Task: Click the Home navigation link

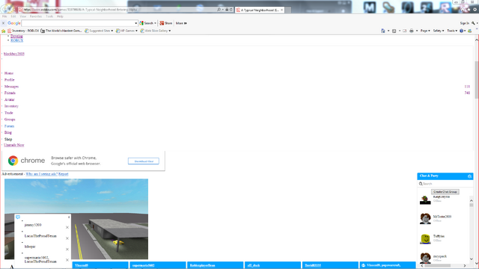Action: pyautogui.click(x=9, y=73)
